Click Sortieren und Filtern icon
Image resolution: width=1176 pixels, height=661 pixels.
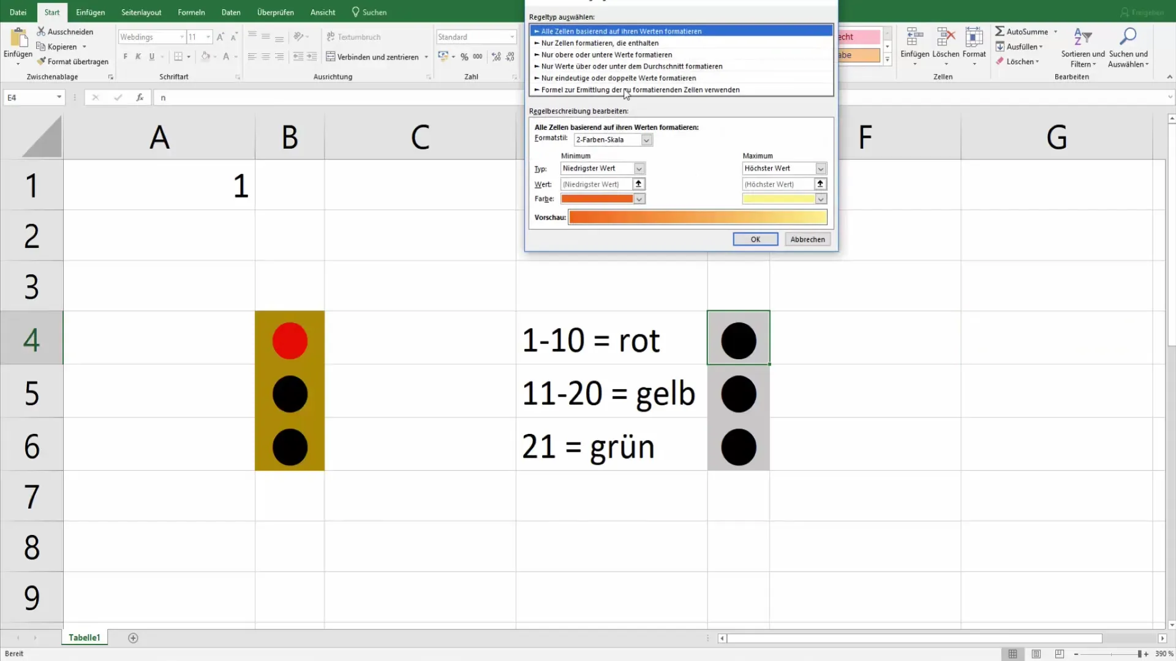coord(1083,37)
